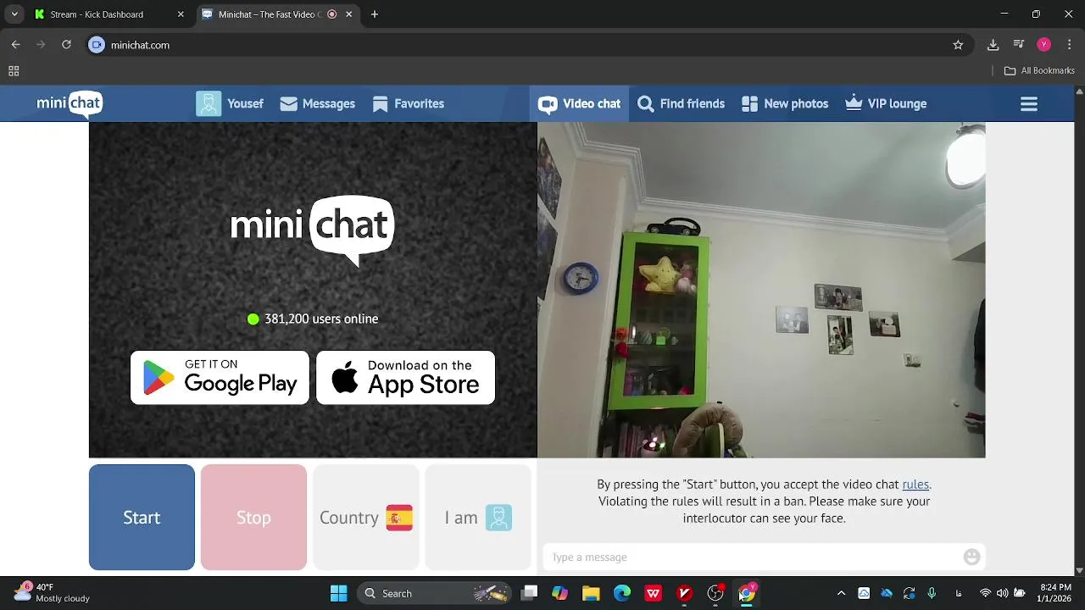Click Get it on Google Play badge
1085x610 pixels.
tap(220, 377)
